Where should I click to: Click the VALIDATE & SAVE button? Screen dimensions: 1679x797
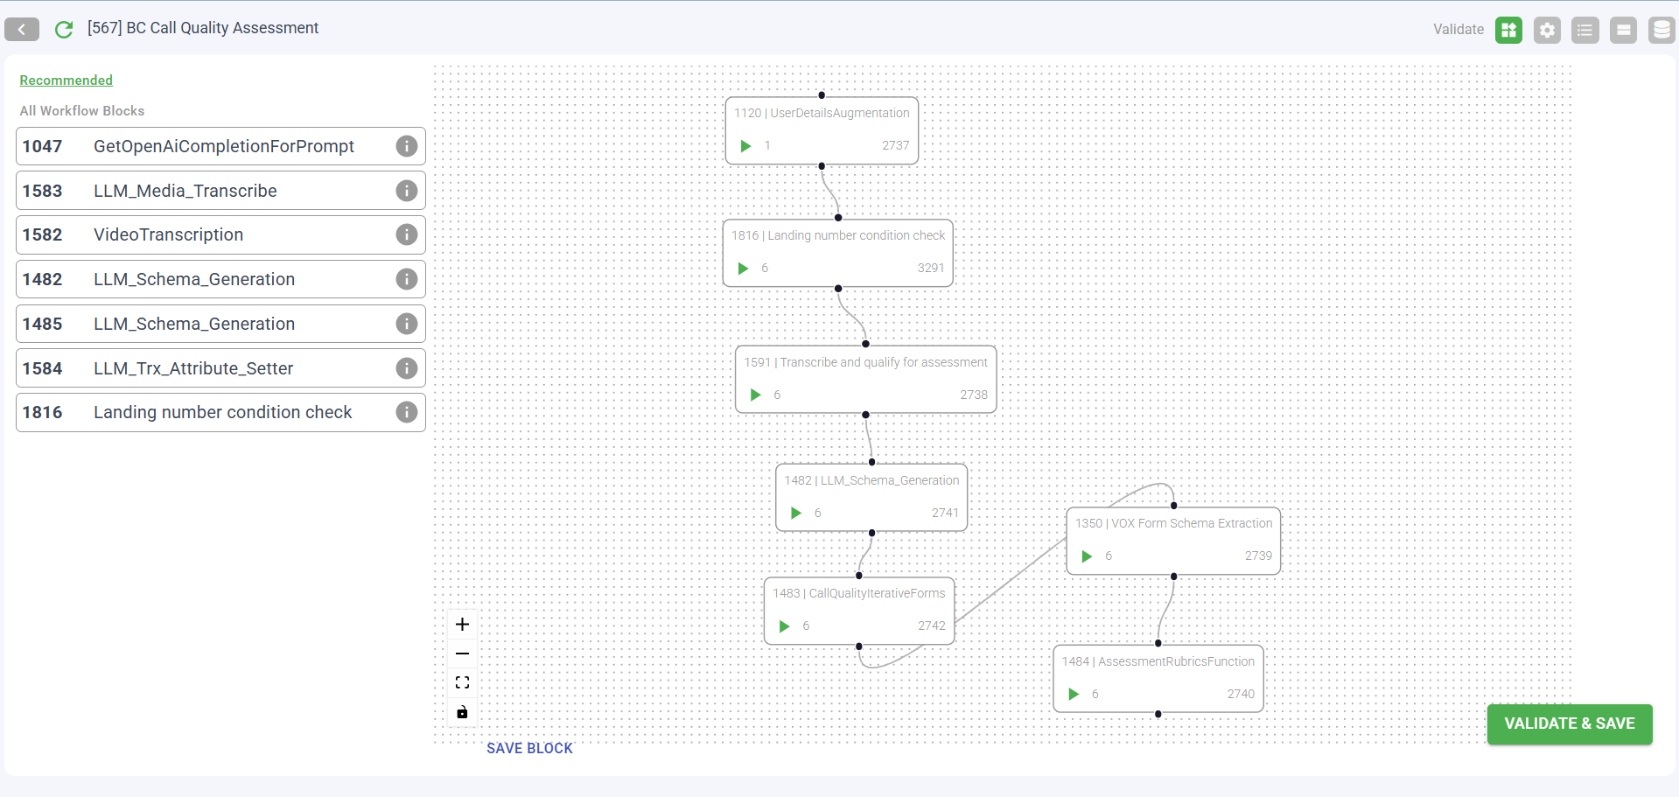click(1570, 724)
